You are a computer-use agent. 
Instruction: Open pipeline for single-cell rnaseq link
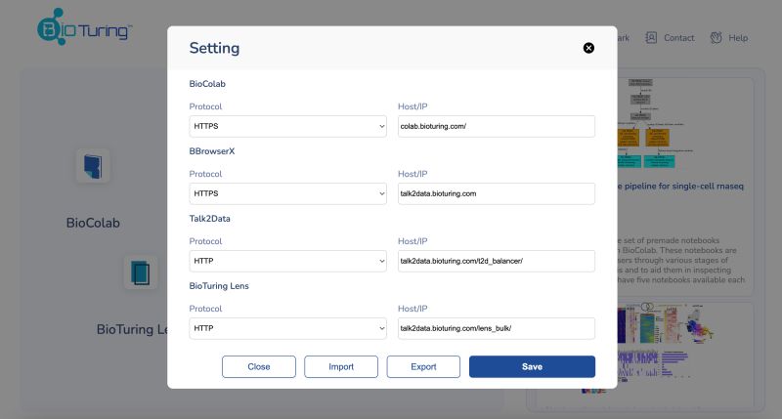click(x=680, y=187)
